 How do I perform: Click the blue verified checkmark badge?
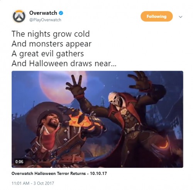61,13
